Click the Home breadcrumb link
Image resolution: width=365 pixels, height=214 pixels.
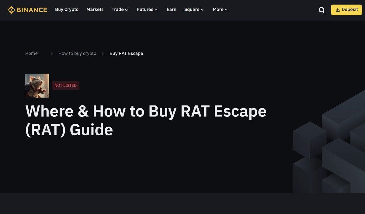point(31,53)
